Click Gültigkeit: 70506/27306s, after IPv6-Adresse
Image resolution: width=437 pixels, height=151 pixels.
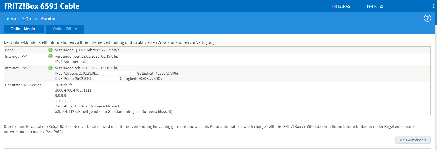pyautogui.click(x=158, y=73)
